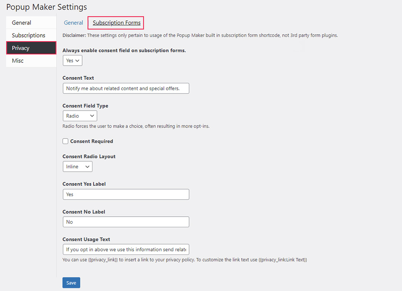Click the dropdown arrow on the Inline selector
This screenshot has width=402, height=291.
[x=88, y=166]
